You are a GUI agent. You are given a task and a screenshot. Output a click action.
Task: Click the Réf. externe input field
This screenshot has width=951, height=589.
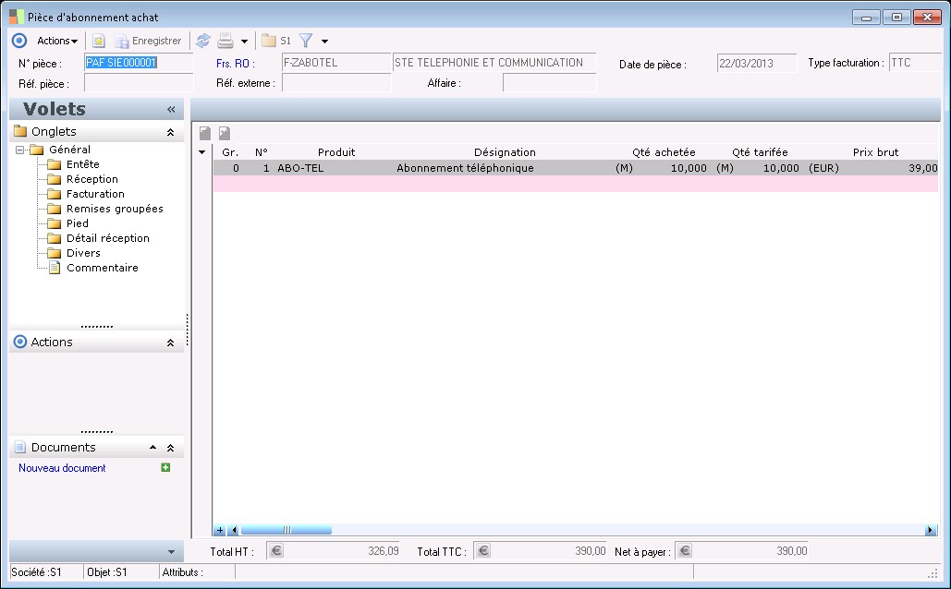(336, 83)
